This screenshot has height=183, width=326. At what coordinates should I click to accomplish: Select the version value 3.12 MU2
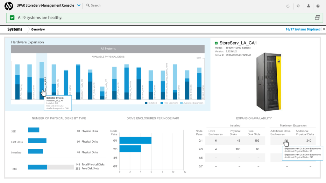[x=231, y=51]
